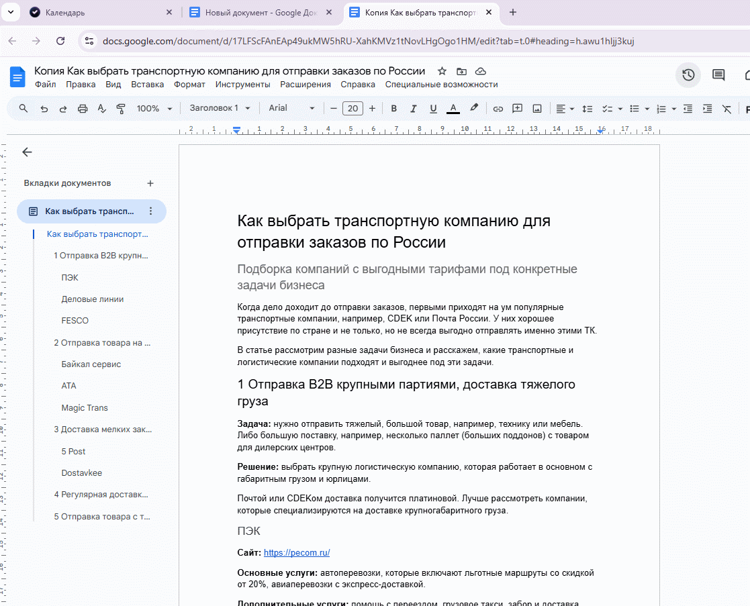Screen dimensions: 750x606
Task: Open zoom 100% dropdown
Action: [154, 109]
